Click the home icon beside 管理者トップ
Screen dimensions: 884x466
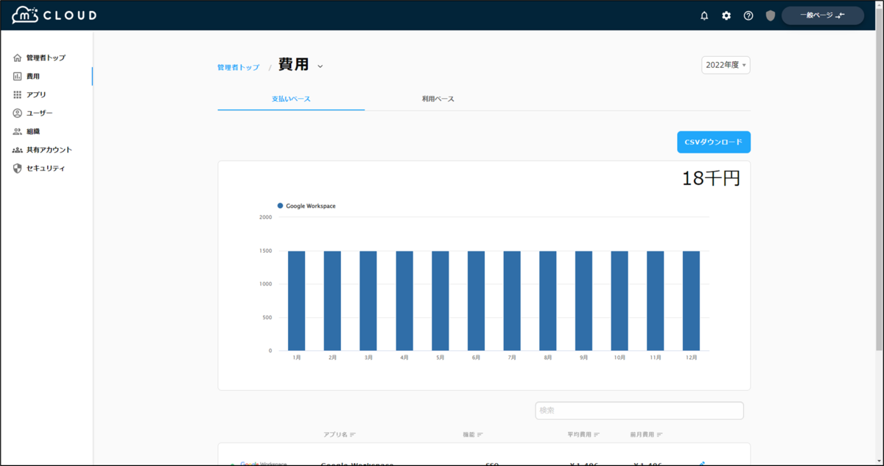tap(18, 58)
